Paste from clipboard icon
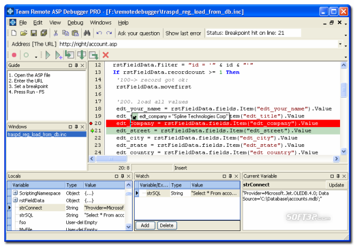The height and width of the screenshot is (246, 355). [75, 33]
